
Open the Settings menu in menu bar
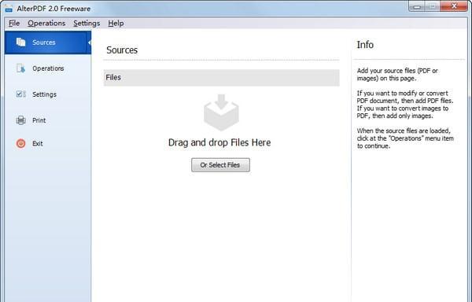tap(87, 23)
